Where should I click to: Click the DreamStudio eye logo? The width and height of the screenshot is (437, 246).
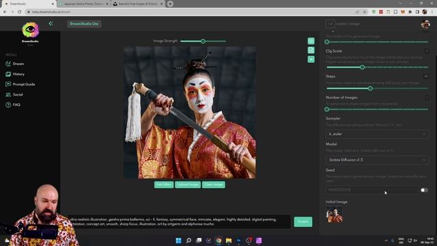coord(30,30)
